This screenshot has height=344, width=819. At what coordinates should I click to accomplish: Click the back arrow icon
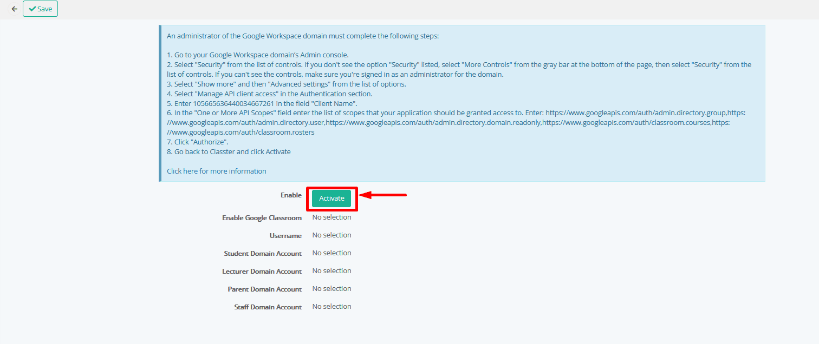tap(14, 9)
